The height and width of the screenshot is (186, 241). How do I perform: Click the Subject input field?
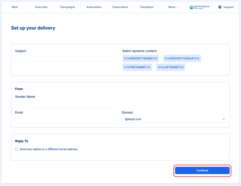click(x=67, y=58)
